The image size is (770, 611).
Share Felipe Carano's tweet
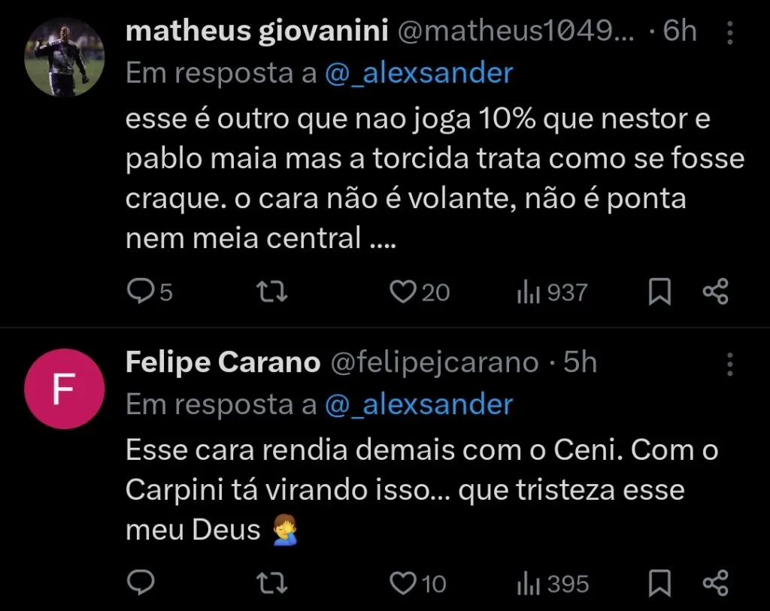[715, 582]
